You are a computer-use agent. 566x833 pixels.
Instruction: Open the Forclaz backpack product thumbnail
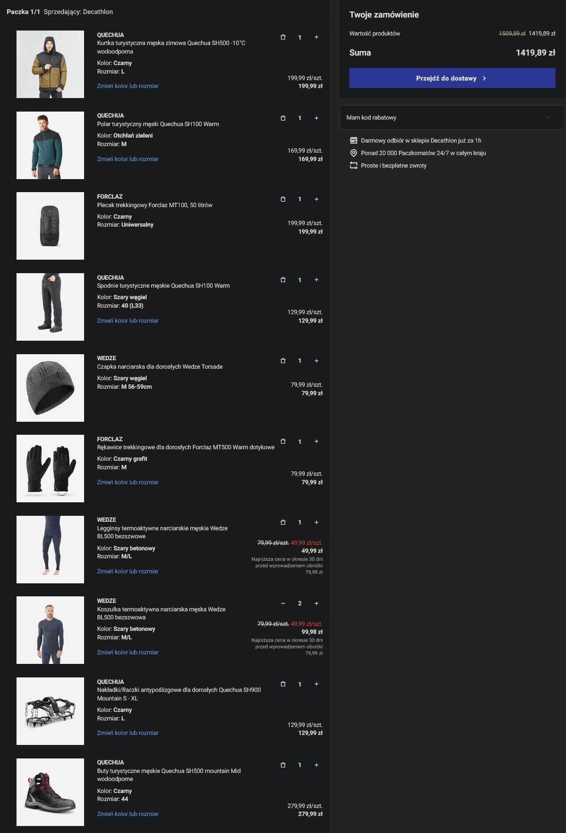click(50, 226)
